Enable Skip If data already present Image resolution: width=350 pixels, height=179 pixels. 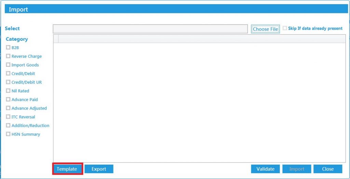pyautogui.click(x=285, y=28)
